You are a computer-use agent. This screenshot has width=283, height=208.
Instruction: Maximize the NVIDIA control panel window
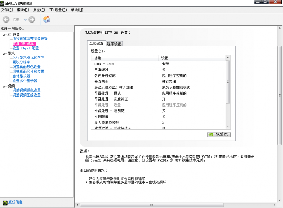tap(265, 2)
